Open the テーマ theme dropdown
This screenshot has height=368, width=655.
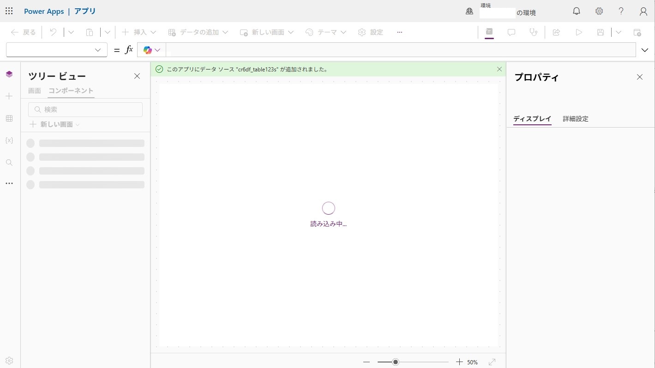(x=326, y=32)
